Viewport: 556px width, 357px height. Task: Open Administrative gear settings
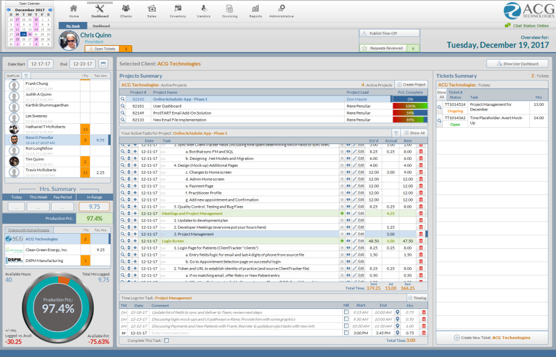coord(281,9)
